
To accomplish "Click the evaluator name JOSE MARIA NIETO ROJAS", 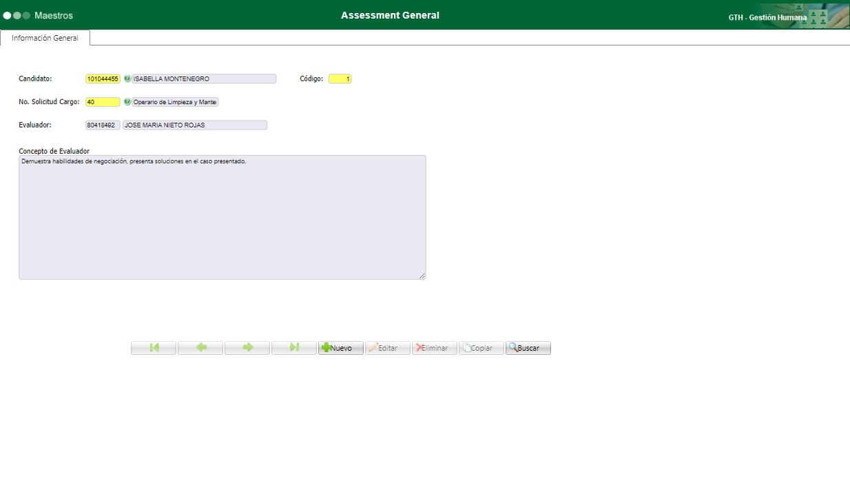I will click(195, 125).
